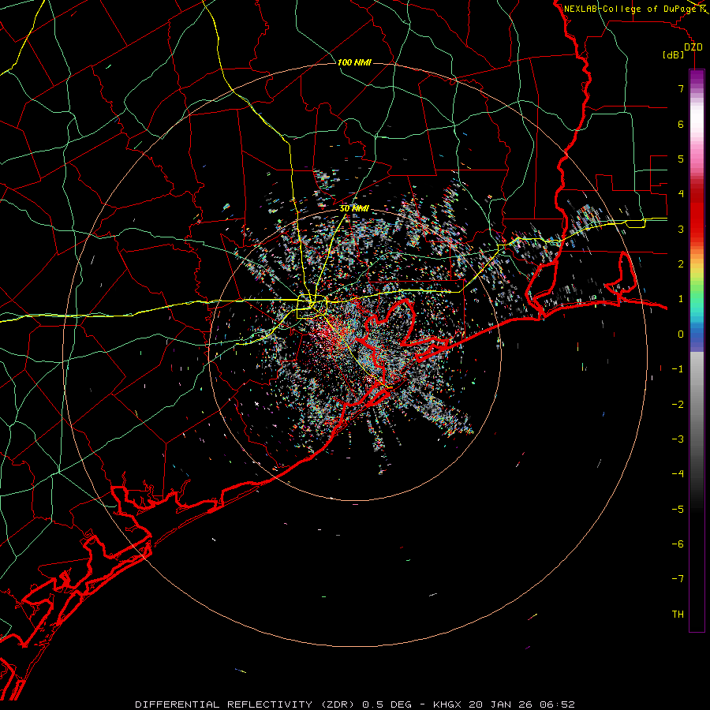Click the 6 value on the scale
This screenshot has width=710, height=710.
coord(681,124)
